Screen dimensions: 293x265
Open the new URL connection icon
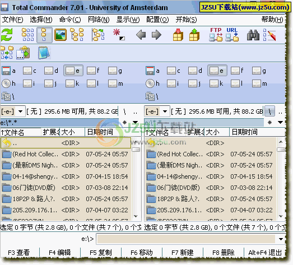point(232,35)
